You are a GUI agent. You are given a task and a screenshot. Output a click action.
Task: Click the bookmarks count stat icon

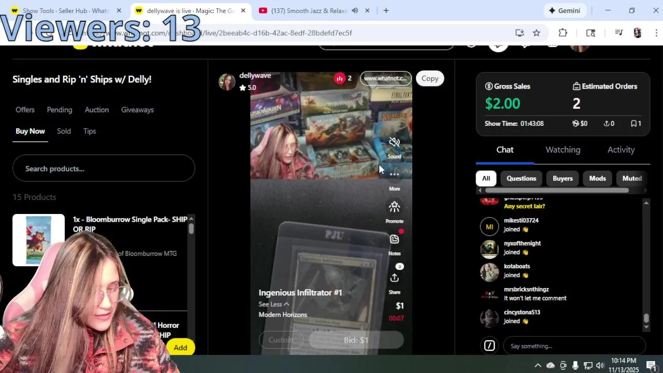[x=633, y=123]
